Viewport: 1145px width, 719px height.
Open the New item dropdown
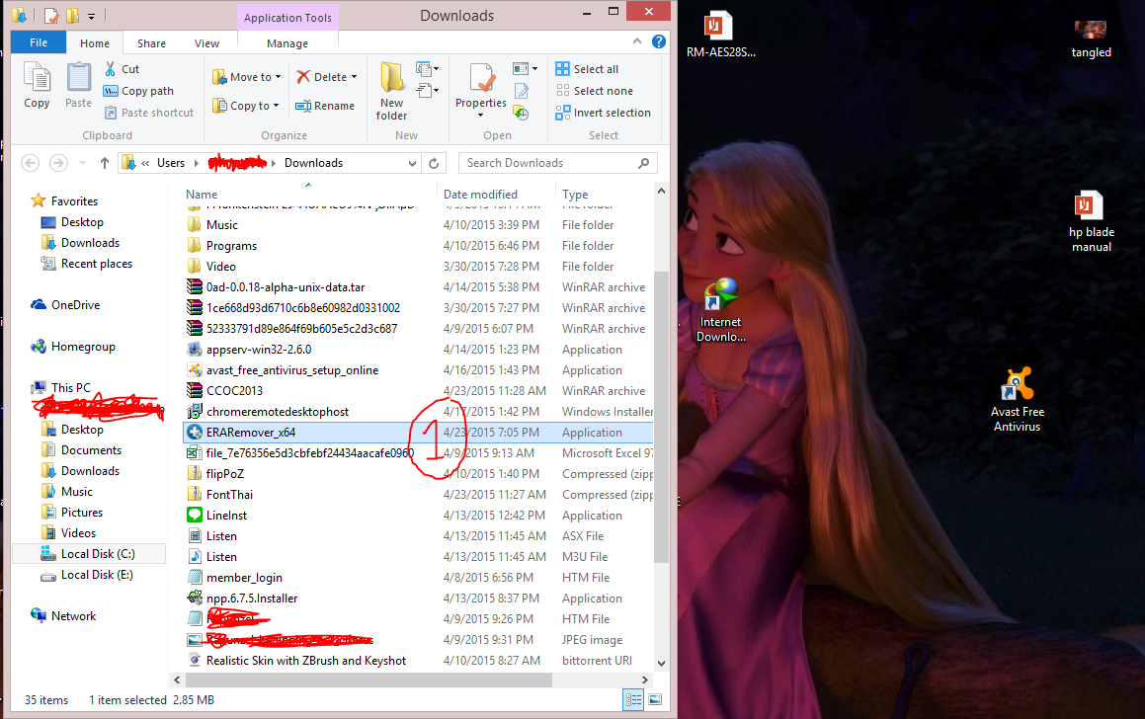click(427, 68)
